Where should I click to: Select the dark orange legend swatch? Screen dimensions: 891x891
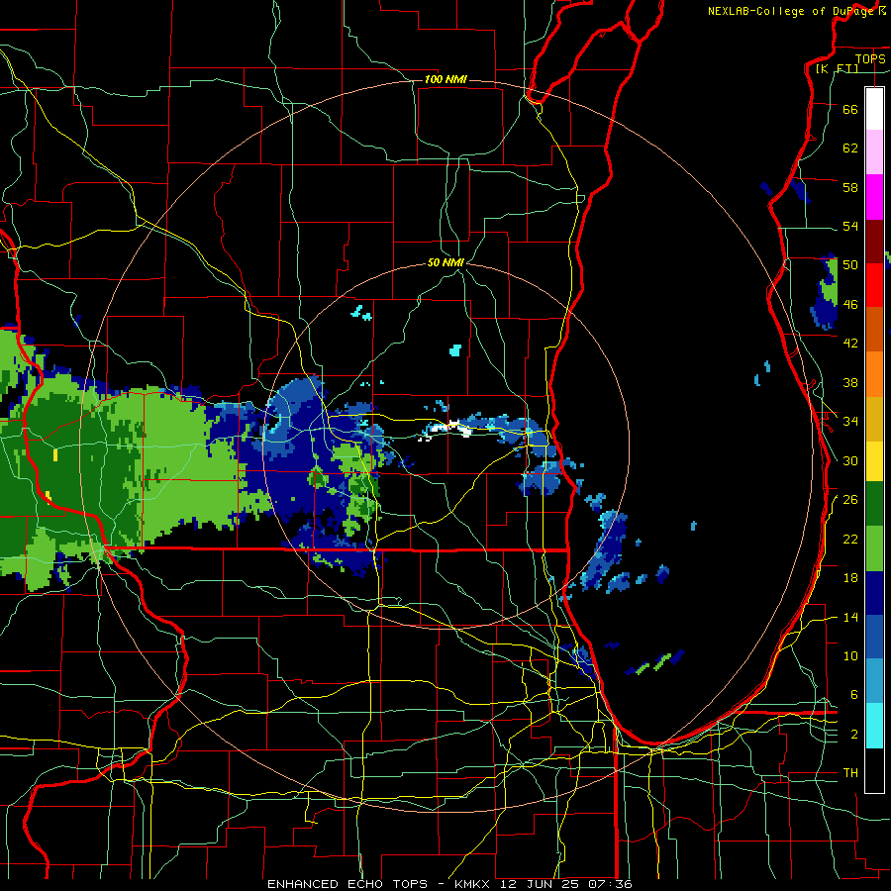click(x=874, y=330)
